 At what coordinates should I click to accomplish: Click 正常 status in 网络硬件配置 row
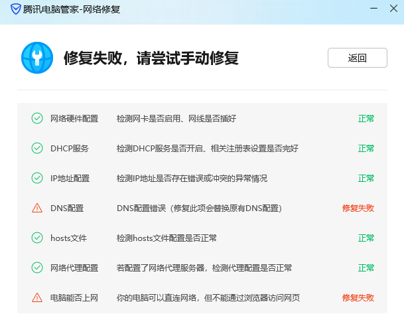pyautogui.click(x=366, y=119)
